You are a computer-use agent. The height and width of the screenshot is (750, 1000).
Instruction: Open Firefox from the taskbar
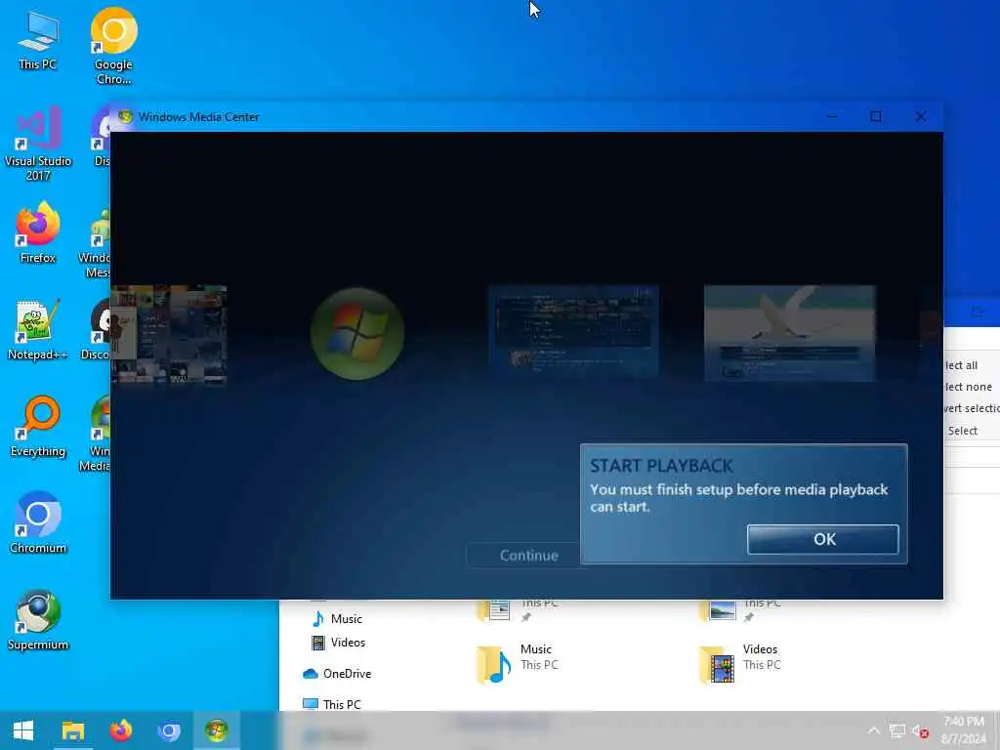(120, 730)
